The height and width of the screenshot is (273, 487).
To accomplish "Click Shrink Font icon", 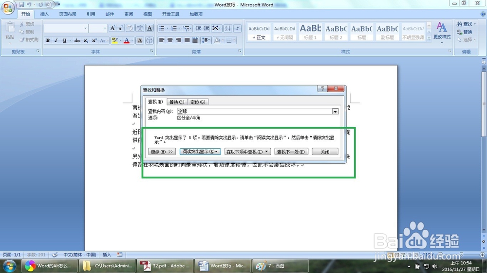I will pos(120,28).
